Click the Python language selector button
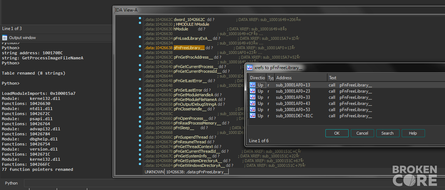This screenshot has width=445, height=190. [x=11, y=183]
